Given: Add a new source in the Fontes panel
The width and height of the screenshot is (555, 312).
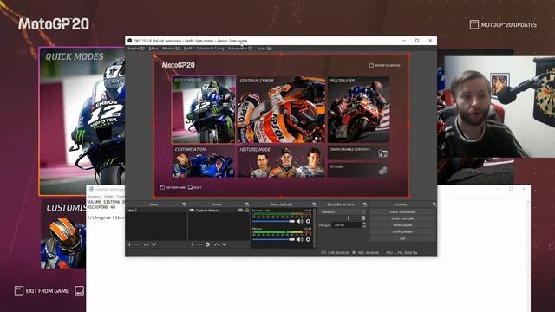Looking at the screenshot, I should tap(193, 244).
